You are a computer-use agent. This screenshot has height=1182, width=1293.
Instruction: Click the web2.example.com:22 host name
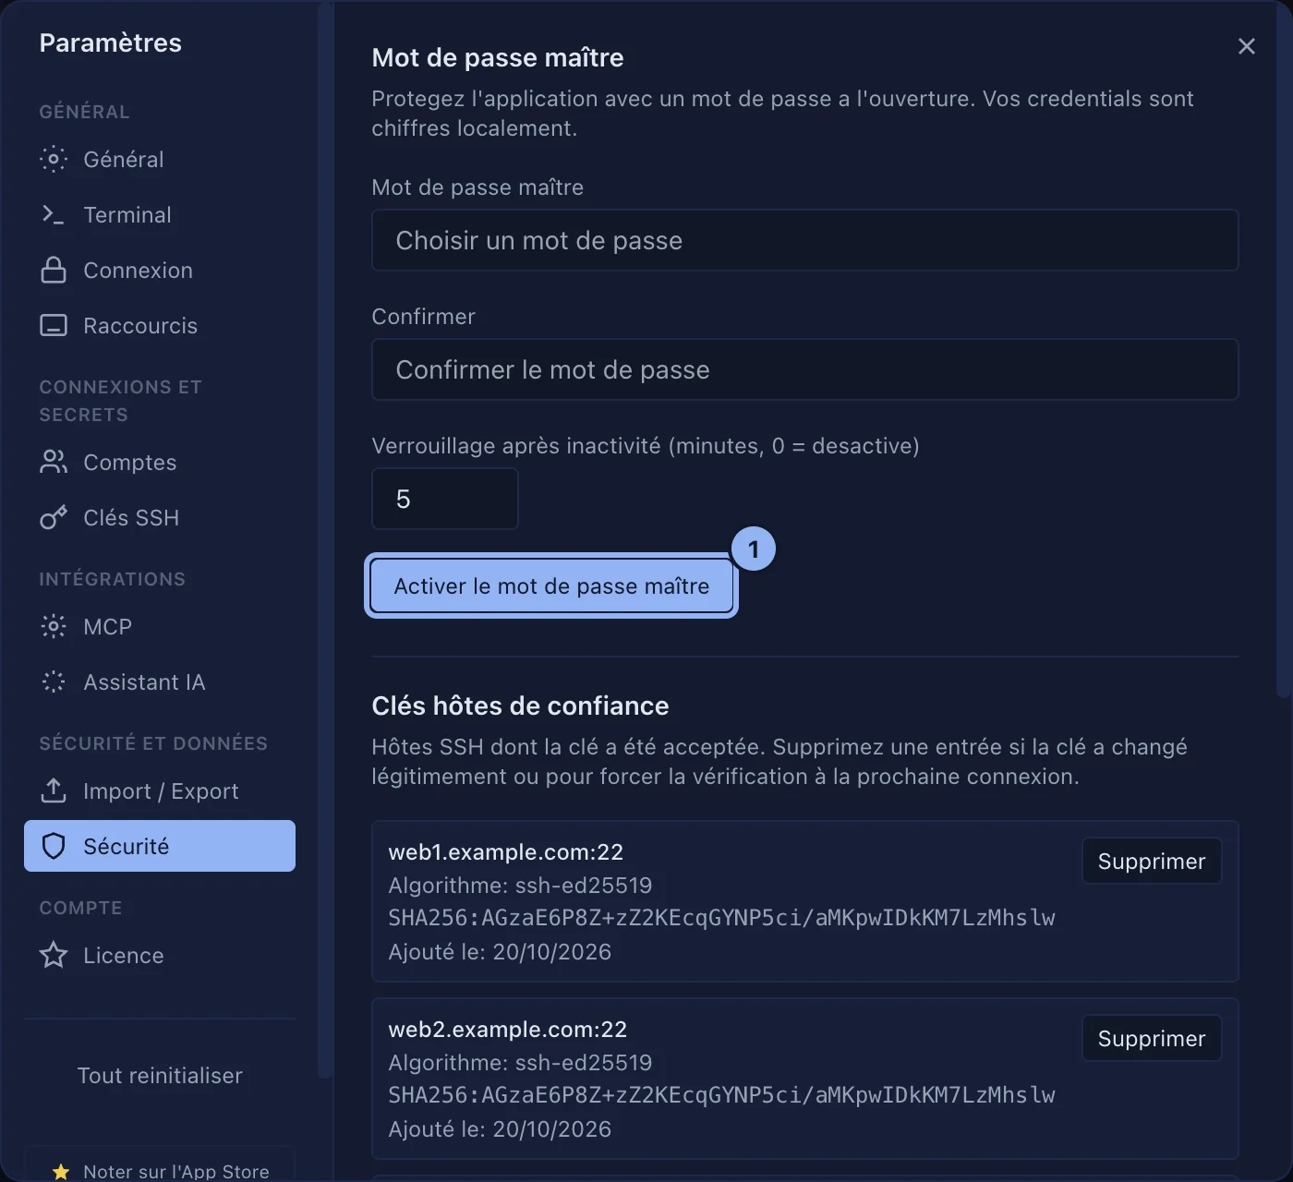[508, 1029]
